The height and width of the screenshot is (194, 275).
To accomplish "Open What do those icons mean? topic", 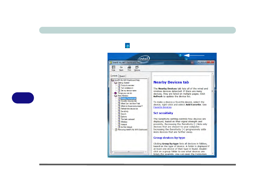I will coord(131,106).
